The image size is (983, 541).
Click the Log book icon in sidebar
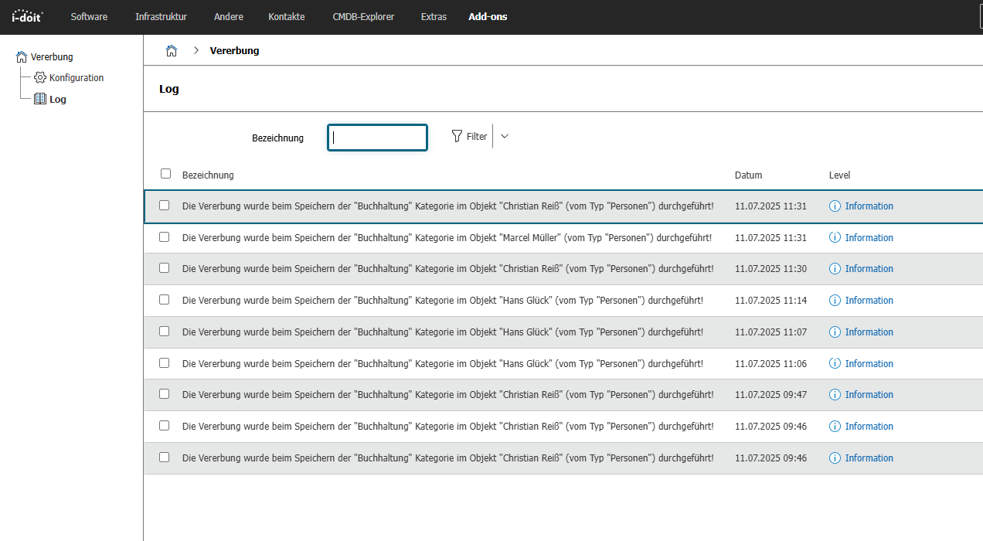[x=40, y=99]
